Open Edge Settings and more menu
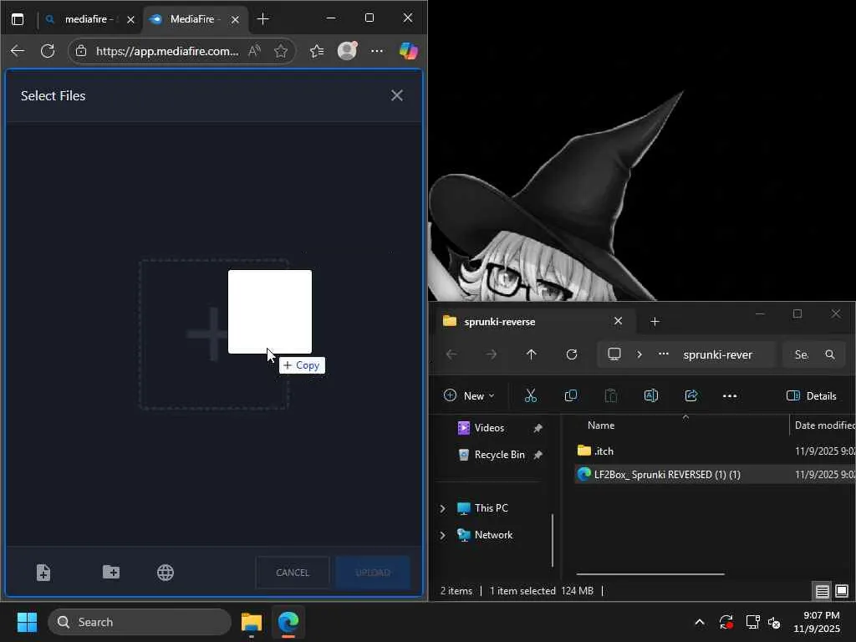 point(377,51)
